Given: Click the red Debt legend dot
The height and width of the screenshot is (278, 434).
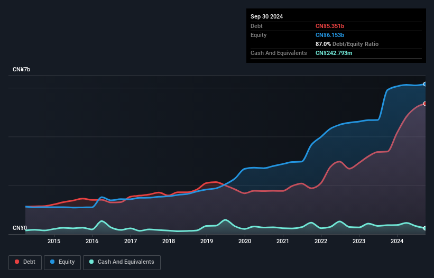Looking at the screenshot, I should point(17,262).
